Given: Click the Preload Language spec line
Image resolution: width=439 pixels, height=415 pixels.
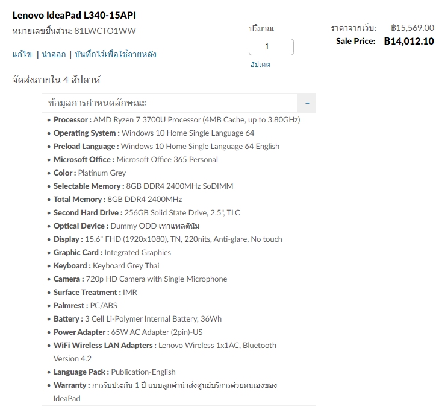Looking at the screenshot, I should (x=166, y=147).
